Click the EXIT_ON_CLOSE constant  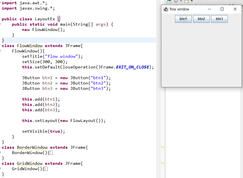tap(132, 67)
